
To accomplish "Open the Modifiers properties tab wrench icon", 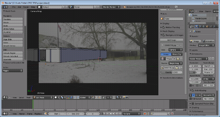I will (214, 26).
